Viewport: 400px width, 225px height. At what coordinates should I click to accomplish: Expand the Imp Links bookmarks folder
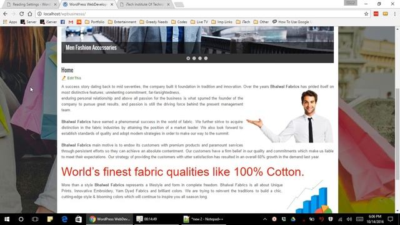coord(222,22)
